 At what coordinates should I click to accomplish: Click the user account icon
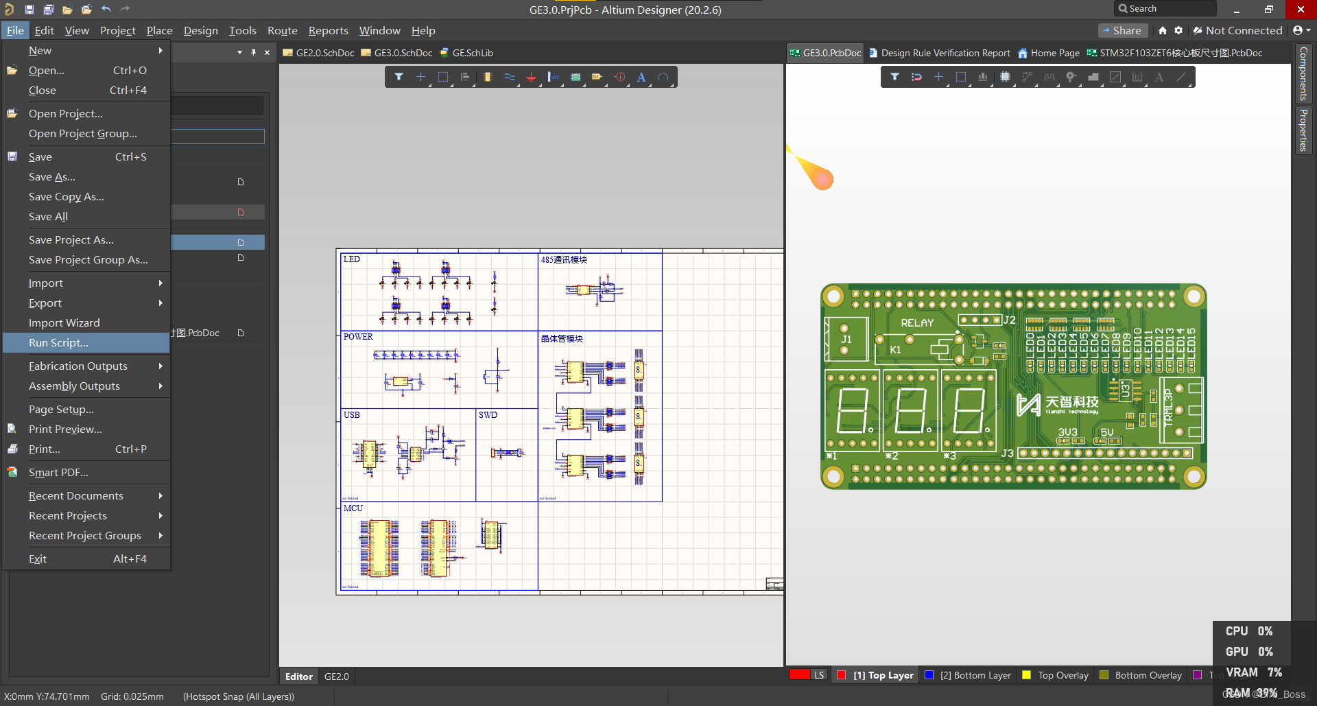coord(1301,30)
